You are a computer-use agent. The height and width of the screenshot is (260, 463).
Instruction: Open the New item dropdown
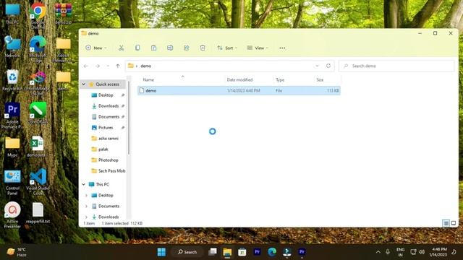pos(96,48)
